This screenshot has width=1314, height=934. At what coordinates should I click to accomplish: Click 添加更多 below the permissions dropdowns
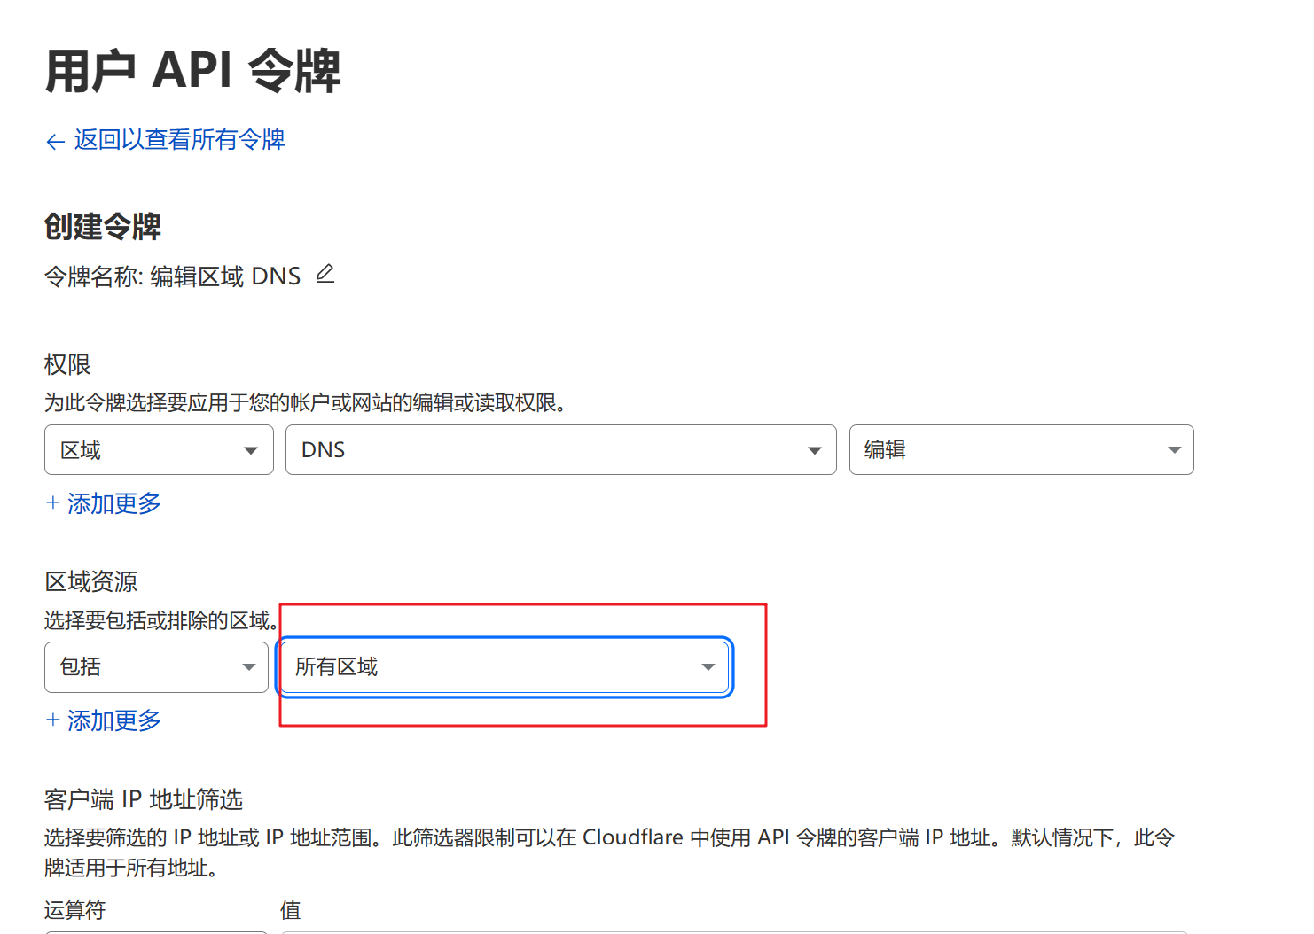coord(113,503)
